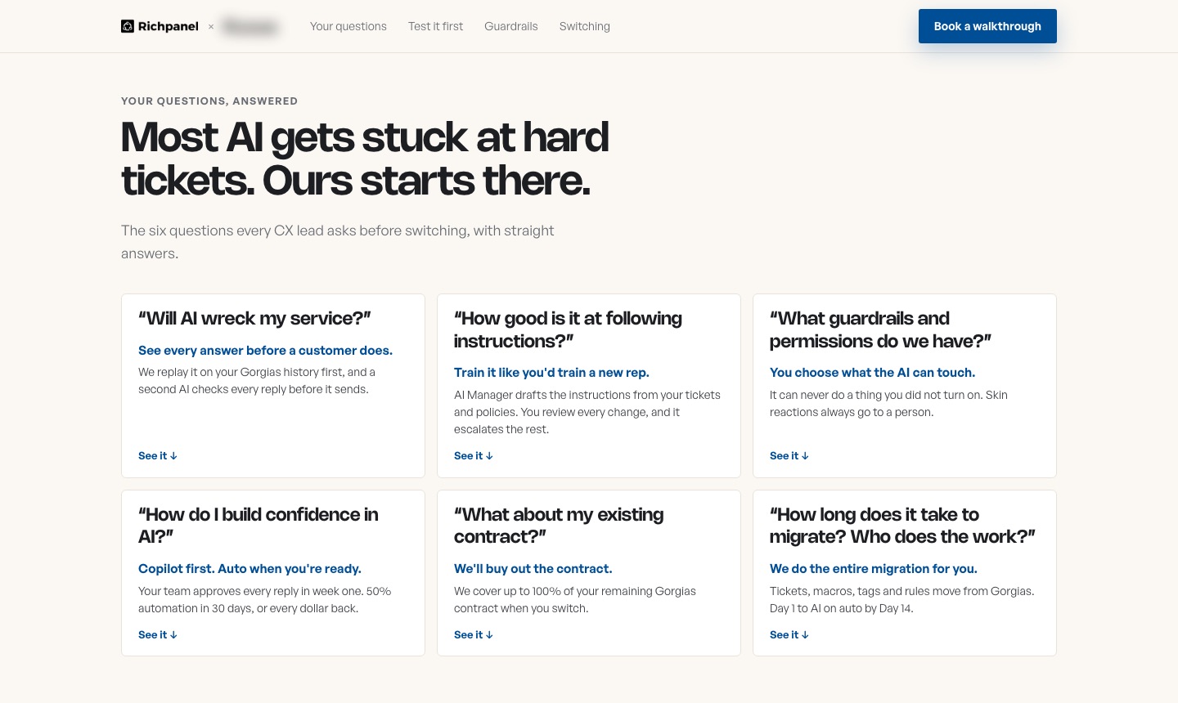1178x703 pixels.
Task: Click the 'YOUR QUESTIONS, ANSWERED' eyebrow label
Action: tap(209, 101)
